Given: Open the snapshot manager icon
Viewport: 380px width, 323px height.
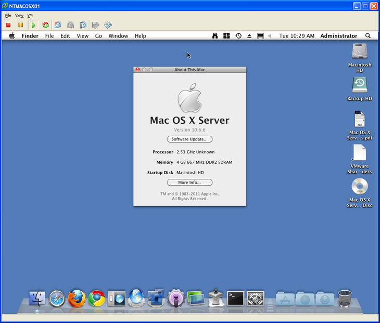Looking at the screenshot, I should [x=83, y=25].
